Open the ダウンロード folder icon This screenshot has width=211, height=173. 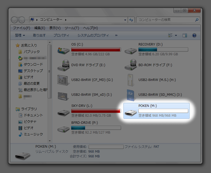pos(20,64)
